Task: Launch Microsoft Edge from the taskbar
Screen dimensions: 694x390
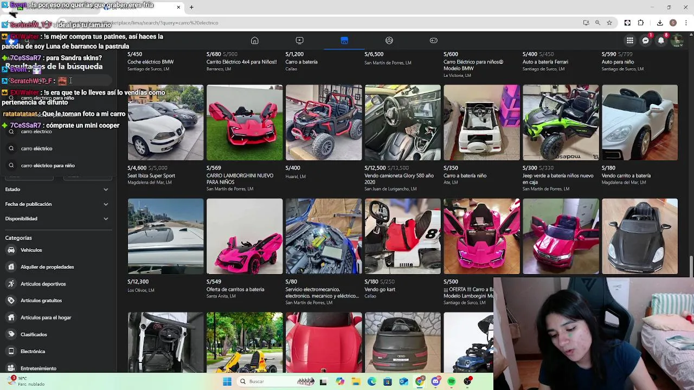Action: tap(371, 381)
